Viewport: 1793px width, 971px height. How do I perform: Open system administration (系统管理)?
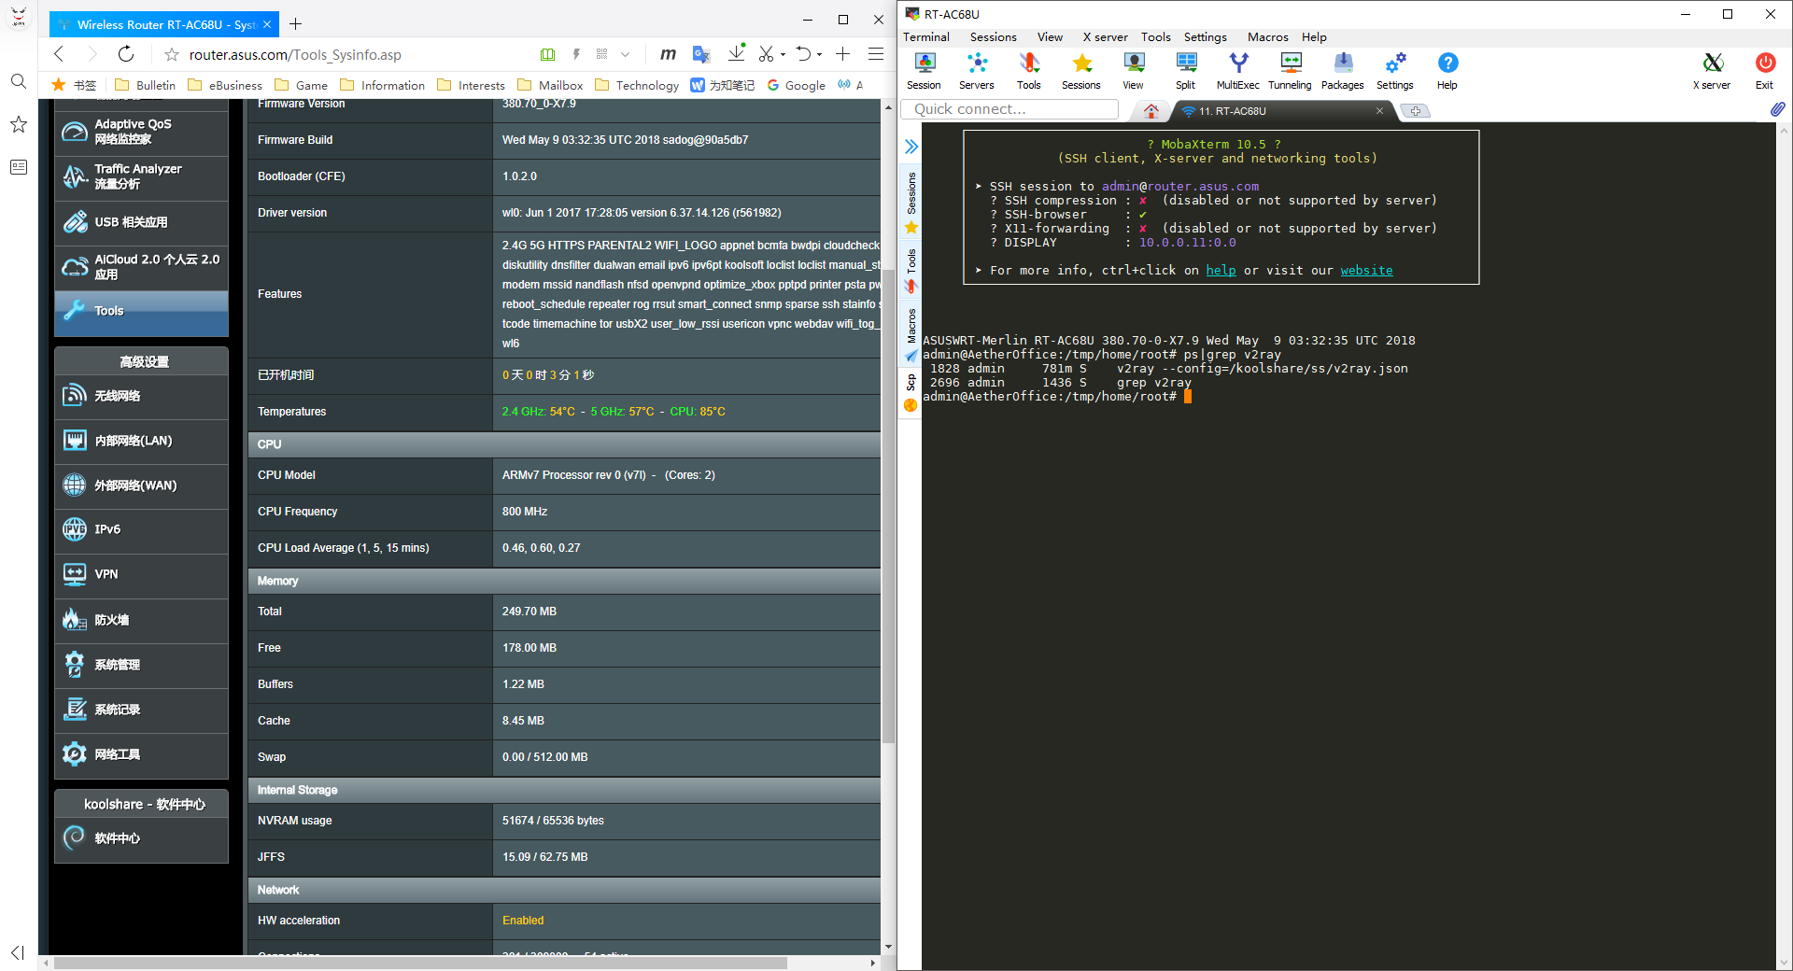click(141, 665)
